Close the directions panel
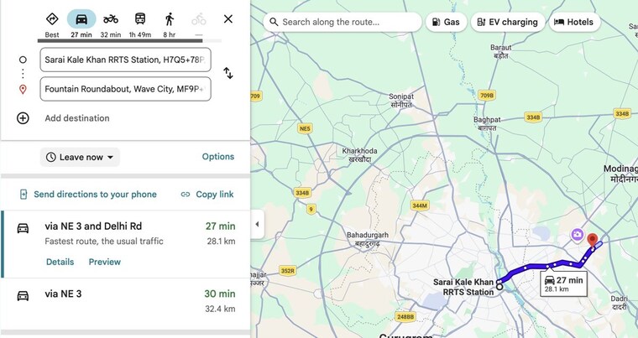The height and width of the screenshot is (338, 638). pos(228,19)
